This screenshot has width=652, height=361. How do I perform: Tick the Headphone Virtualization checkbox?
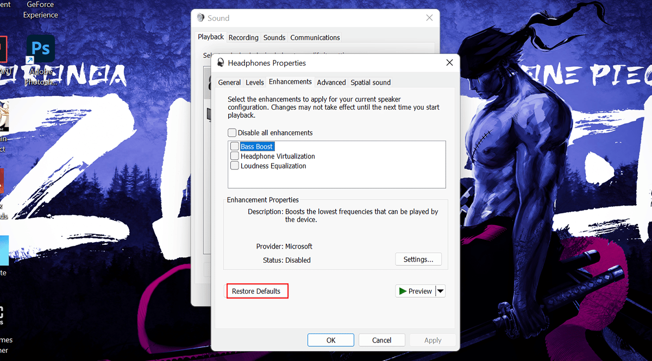pos(235,156)
